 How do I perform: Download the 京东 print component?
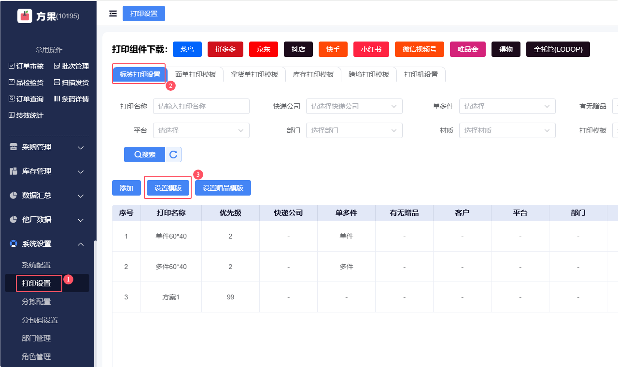(264, 49)
